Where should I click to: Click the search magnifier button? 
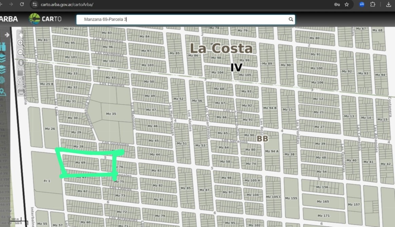(291, 19)
